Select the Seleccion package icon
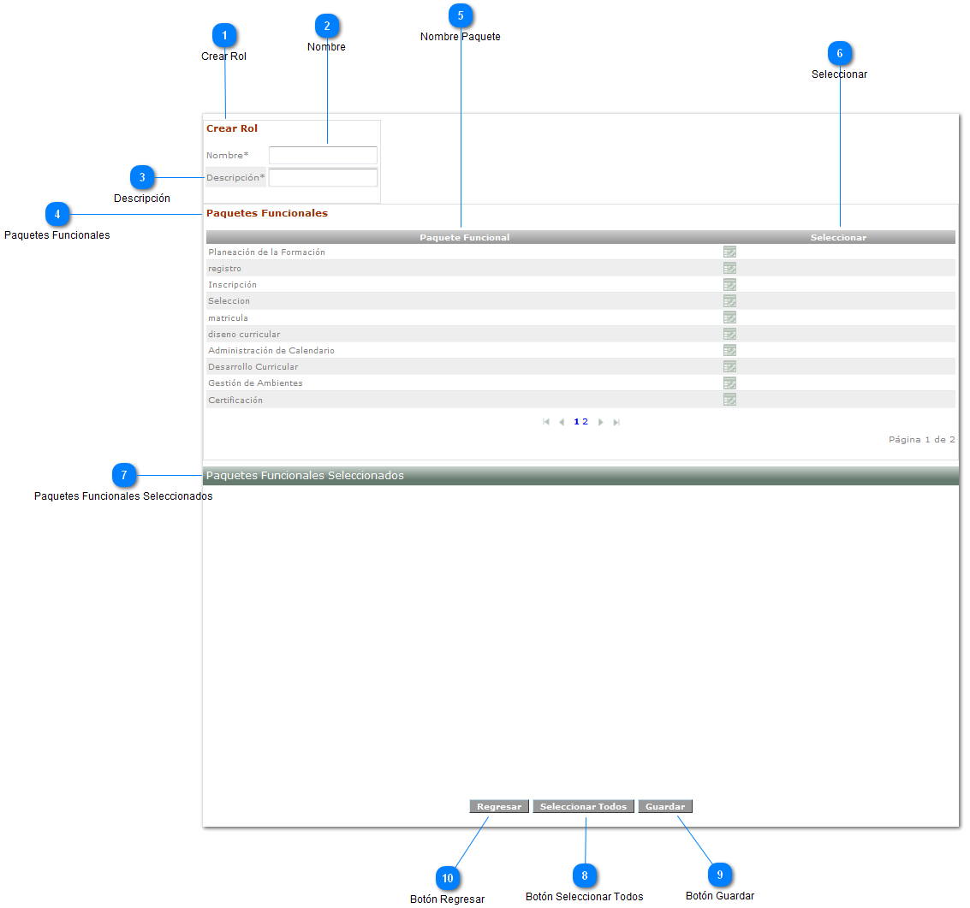This screenshot has width=970, height=908. click(x=729, y=301)
